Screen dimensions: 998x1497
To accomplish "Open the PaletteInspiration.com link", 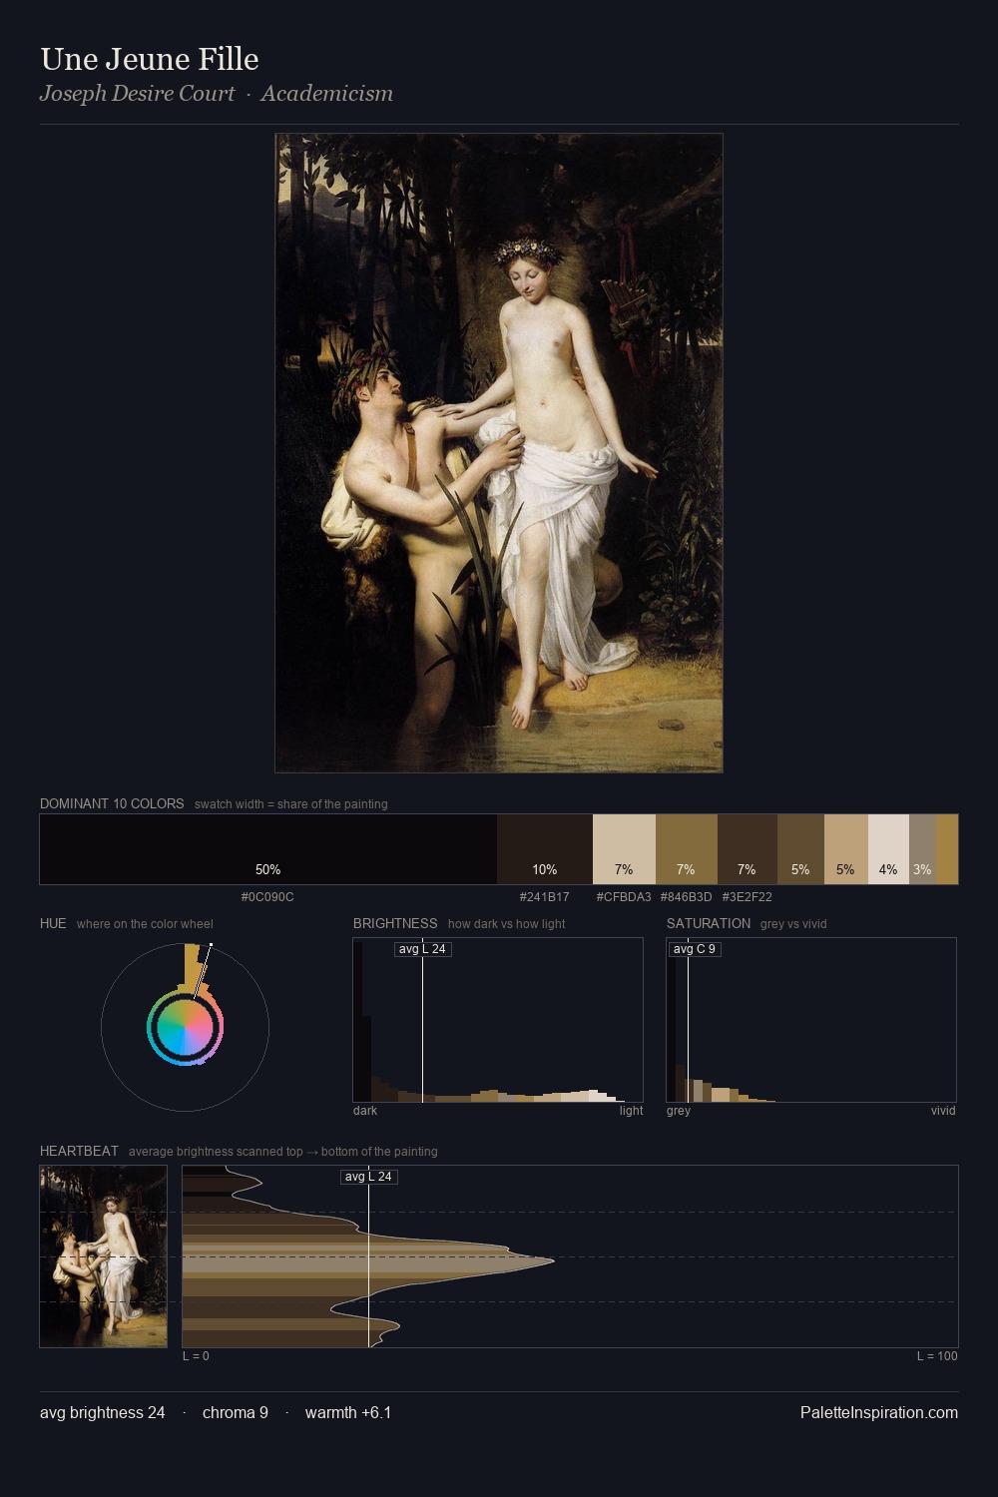I will (879, 1413).
